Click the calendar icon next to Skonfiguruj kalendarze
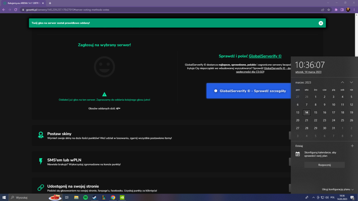The image size is (358, 201). pyautogui.click(x=297, y=154)
